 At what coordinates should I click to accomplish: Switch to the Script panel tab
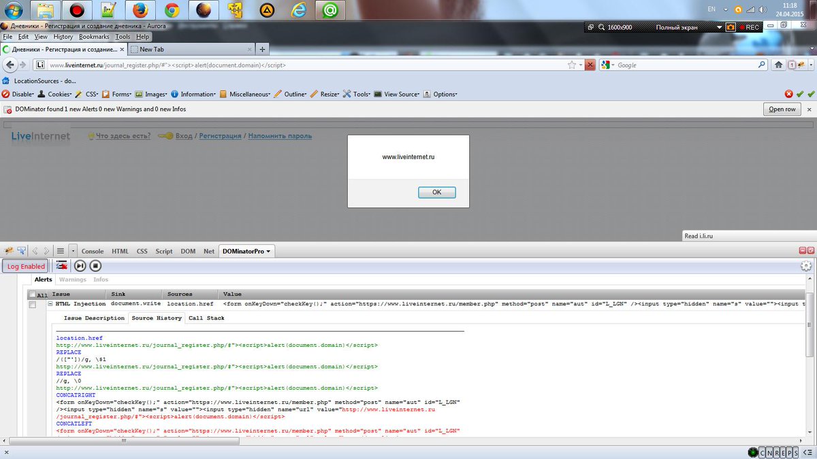(x=164, y=251)
